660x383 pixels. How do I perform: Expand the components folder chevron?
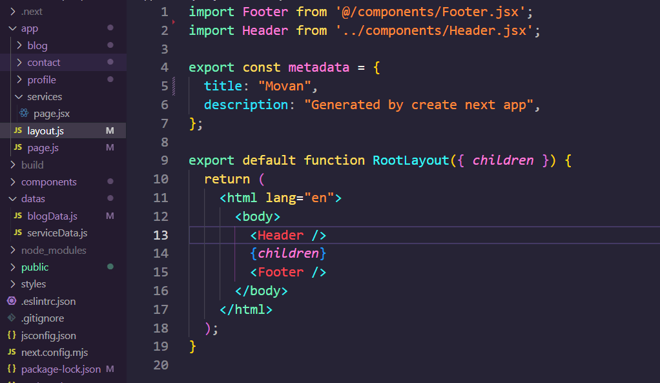(x=13, y=182)
